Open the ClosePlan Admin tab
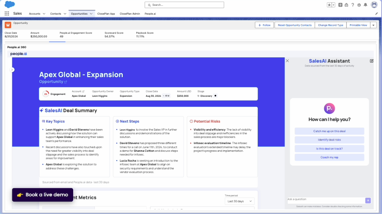The image size is (382, 214). tap(130, 14)
